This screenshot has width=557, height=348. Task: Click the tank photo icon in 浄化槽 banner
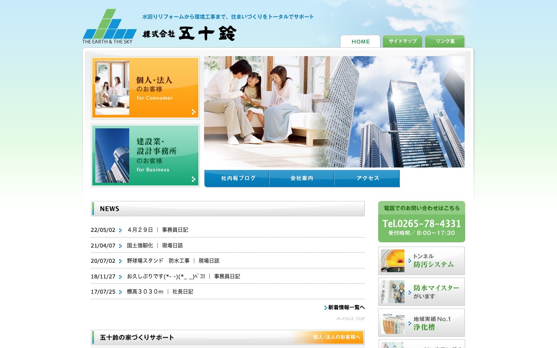[x=393, y=323]
